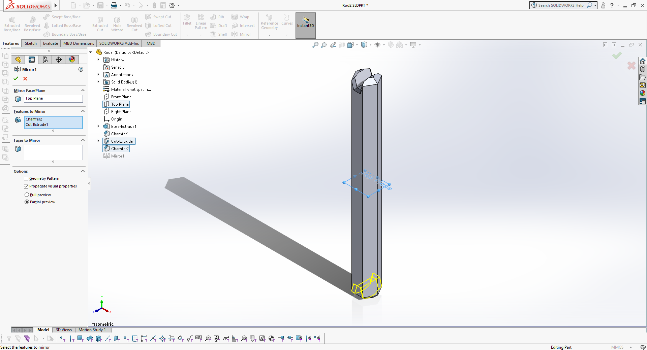Expand the History tree node

(x=98, y=60)
